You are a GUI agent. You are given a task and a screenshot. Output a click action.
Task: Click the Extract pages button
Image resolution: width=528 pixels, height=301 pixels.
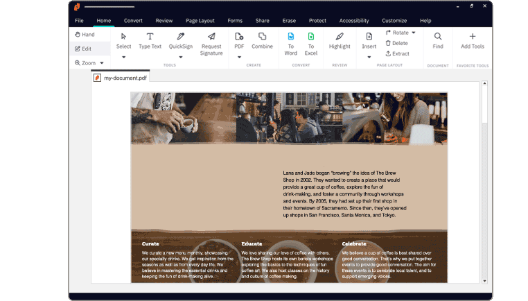pos(396,53)
